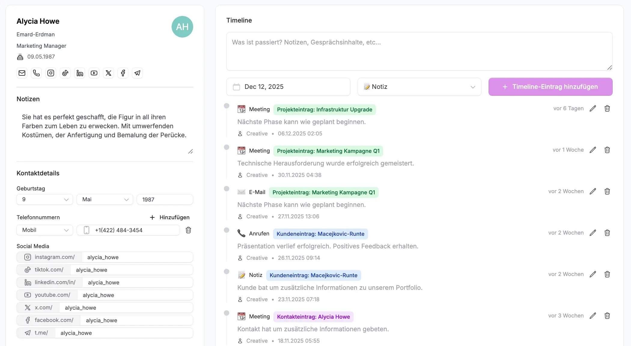The image size is (631, 346).
Task: Expand the month dropdown showing Mai
Action: pos(105,199)
